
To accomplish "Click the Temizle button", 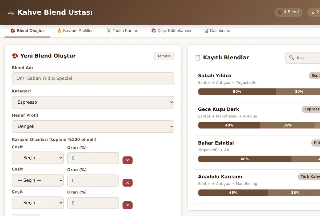I will [164, 56].
